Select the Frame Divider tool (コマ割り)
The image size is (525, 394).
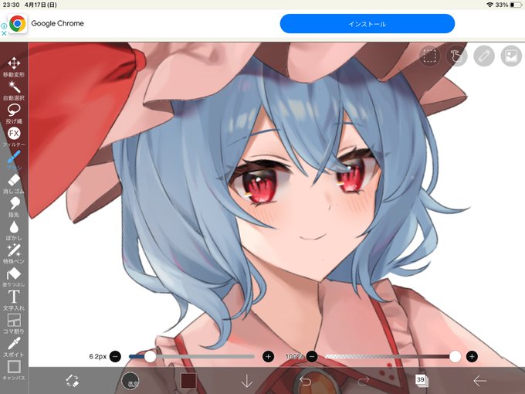pyautogui.click(x=14, y=324)
